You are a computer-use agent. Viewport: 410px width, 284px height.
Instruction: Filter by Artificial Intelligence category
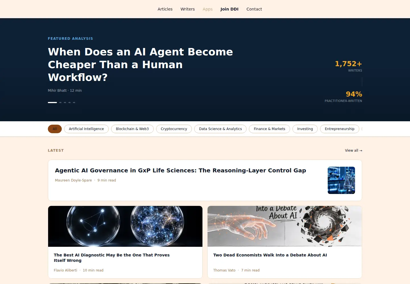point(86,129)
